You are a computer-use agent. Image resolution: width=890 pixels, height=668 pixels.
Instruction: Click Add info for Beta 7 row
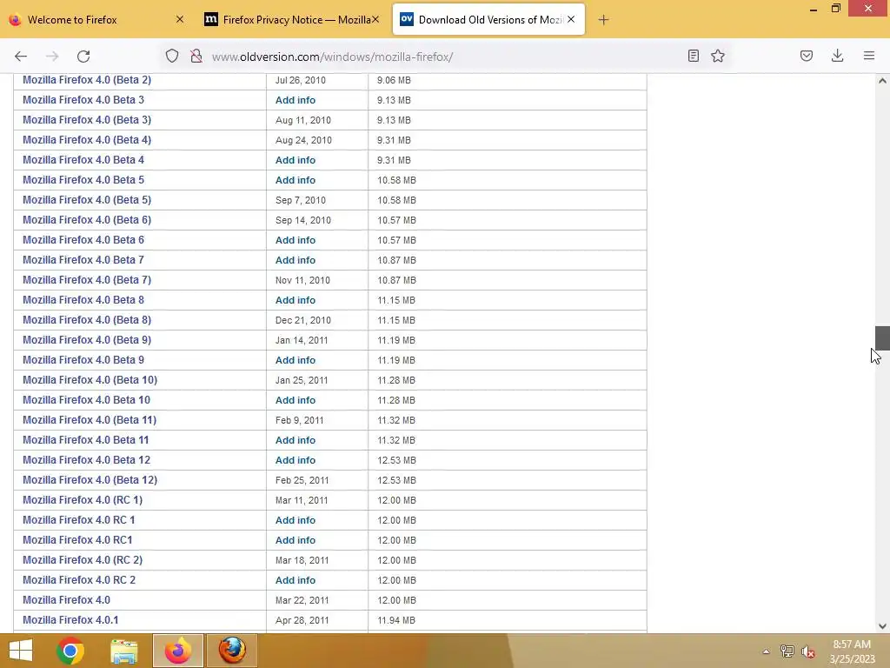pyautogui.click(x=296, y=260)
